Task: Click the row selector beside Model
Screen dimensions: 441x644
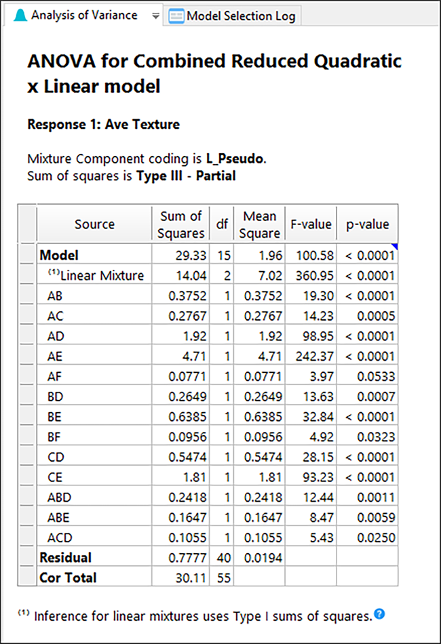Action: (x=28, y=256)
